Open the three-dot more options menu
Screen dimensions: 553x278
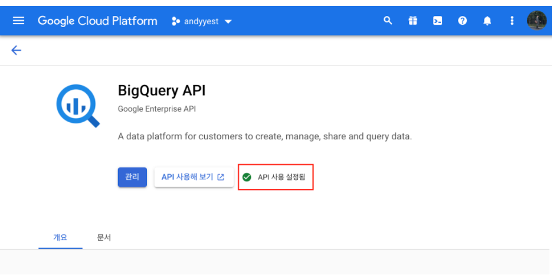[512, 21]
